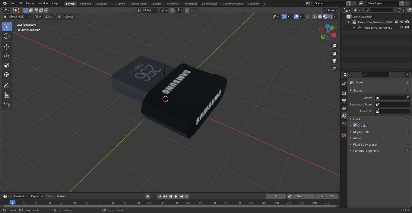Open the timeline Marker menu
The height and width of the screenshot is (213, 412).
(x=61, y=196)
